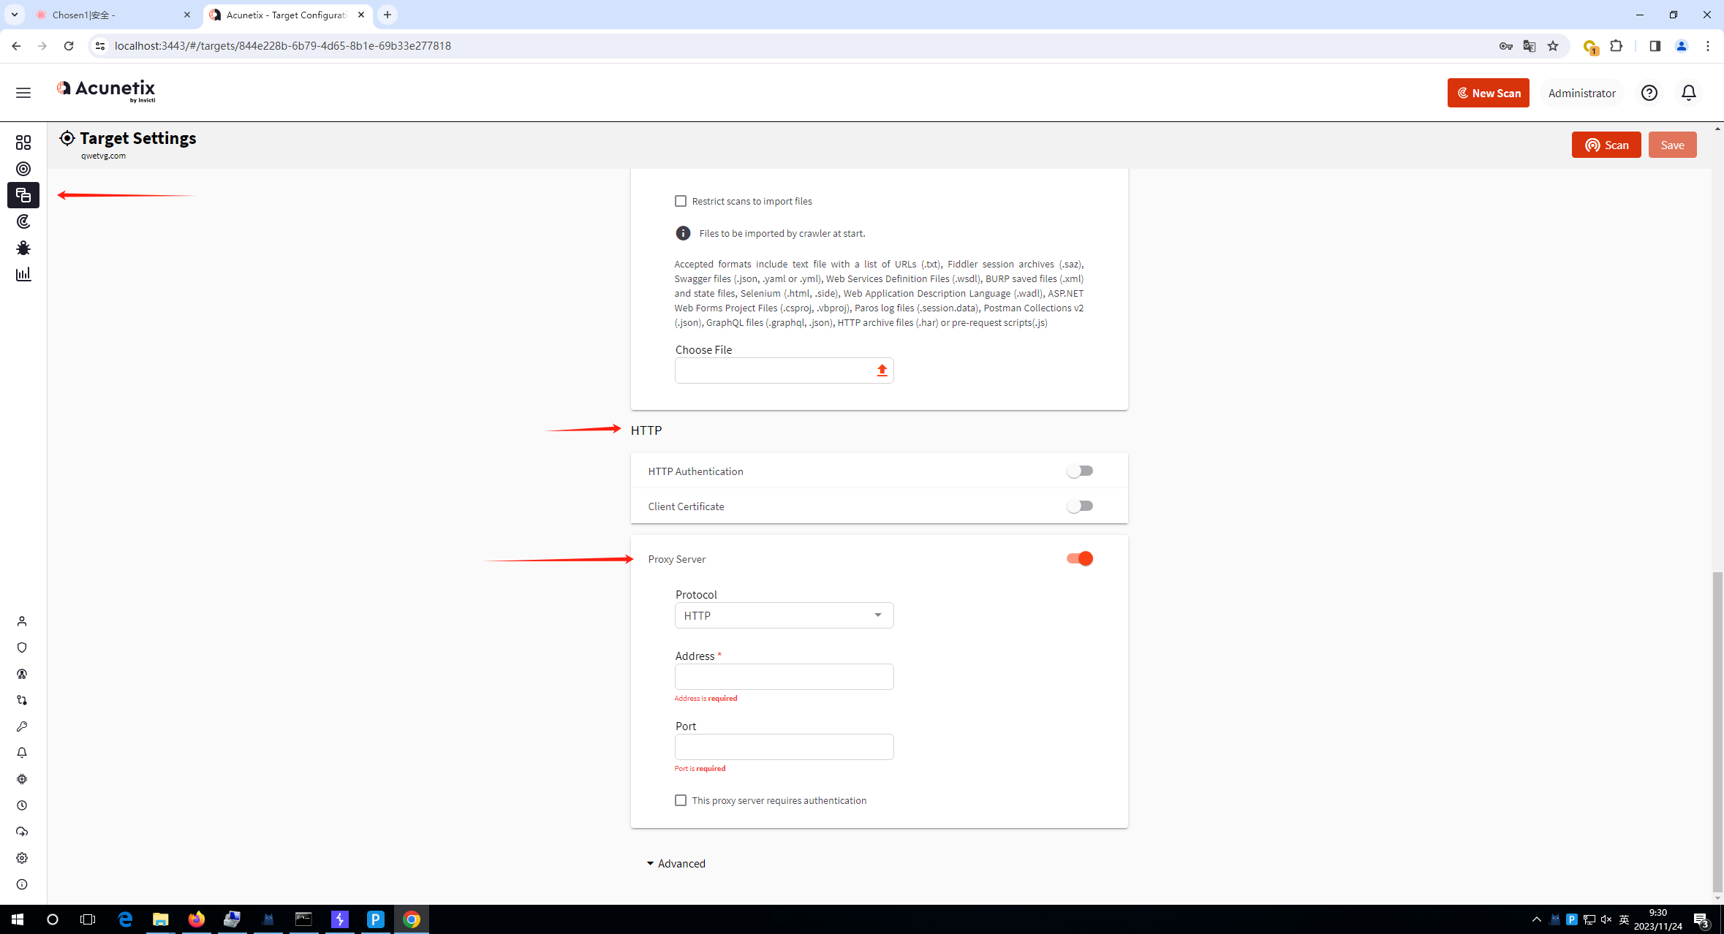This screenshot has width=1724, height=934.
Task: Open the shield icon in sidebar
Action: tap(22, 648)
